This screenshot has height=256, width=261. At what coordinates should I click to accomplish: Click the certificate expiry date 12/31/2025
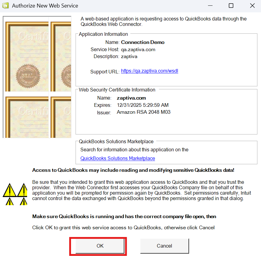point(142,105)
